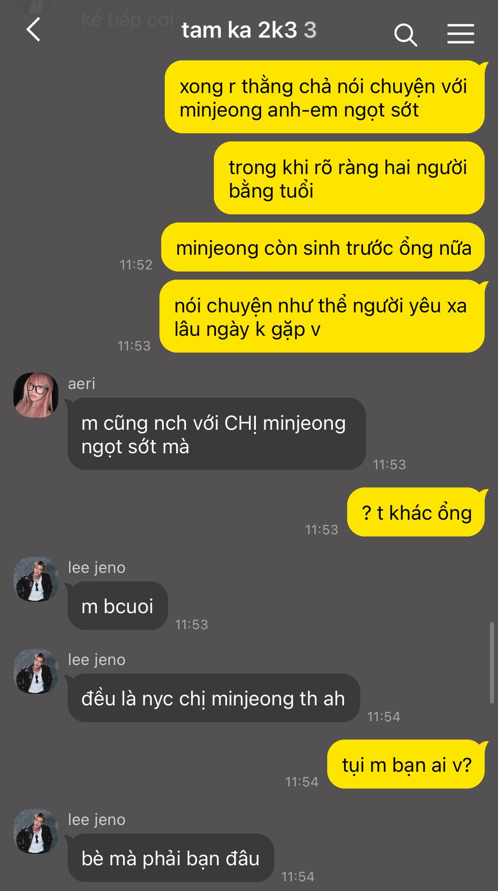The image size is (498, 891).
Task: Select the chat title 'tam ka 2k3'
Action: (x=239, y=30)
